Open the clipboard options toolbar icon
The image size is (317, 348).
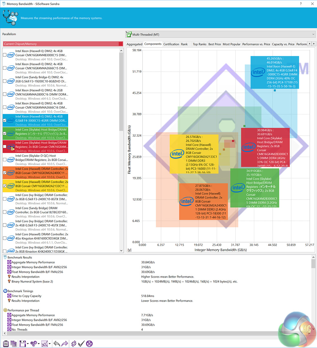(6, 344)
